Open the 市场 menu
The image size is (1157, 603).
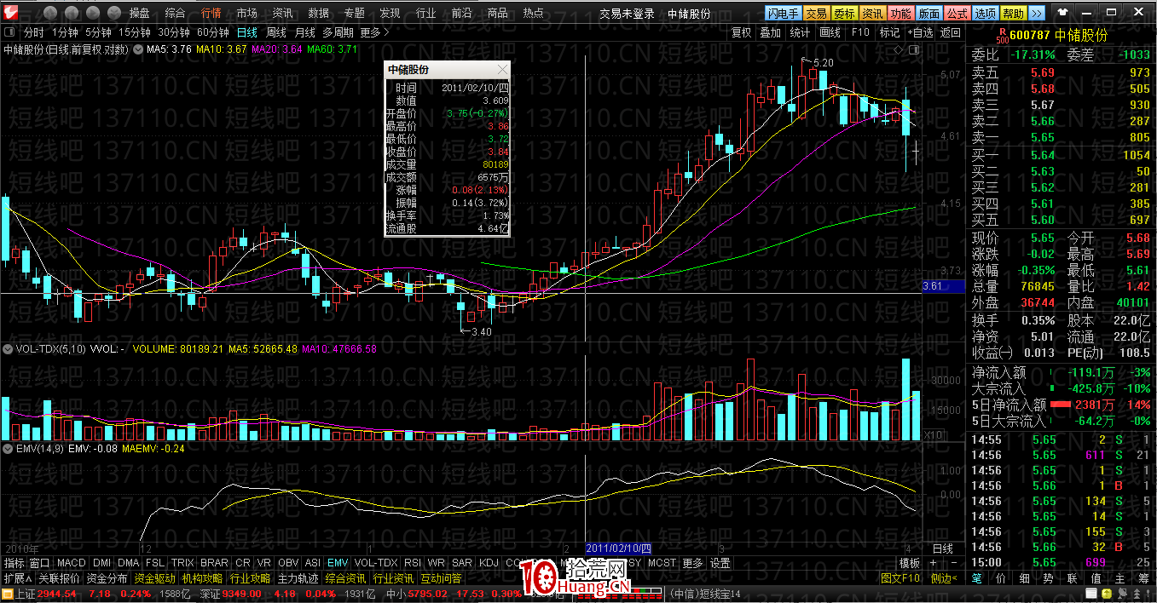click(246, 13)
